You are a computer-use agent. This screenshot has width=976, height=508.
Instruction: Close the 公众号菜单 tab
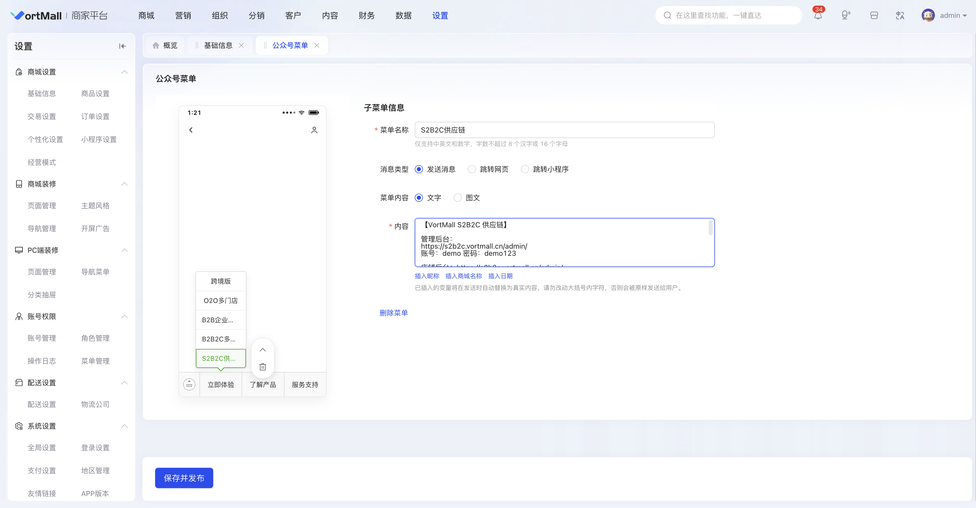pyautogui.click(x=317, y=45)
